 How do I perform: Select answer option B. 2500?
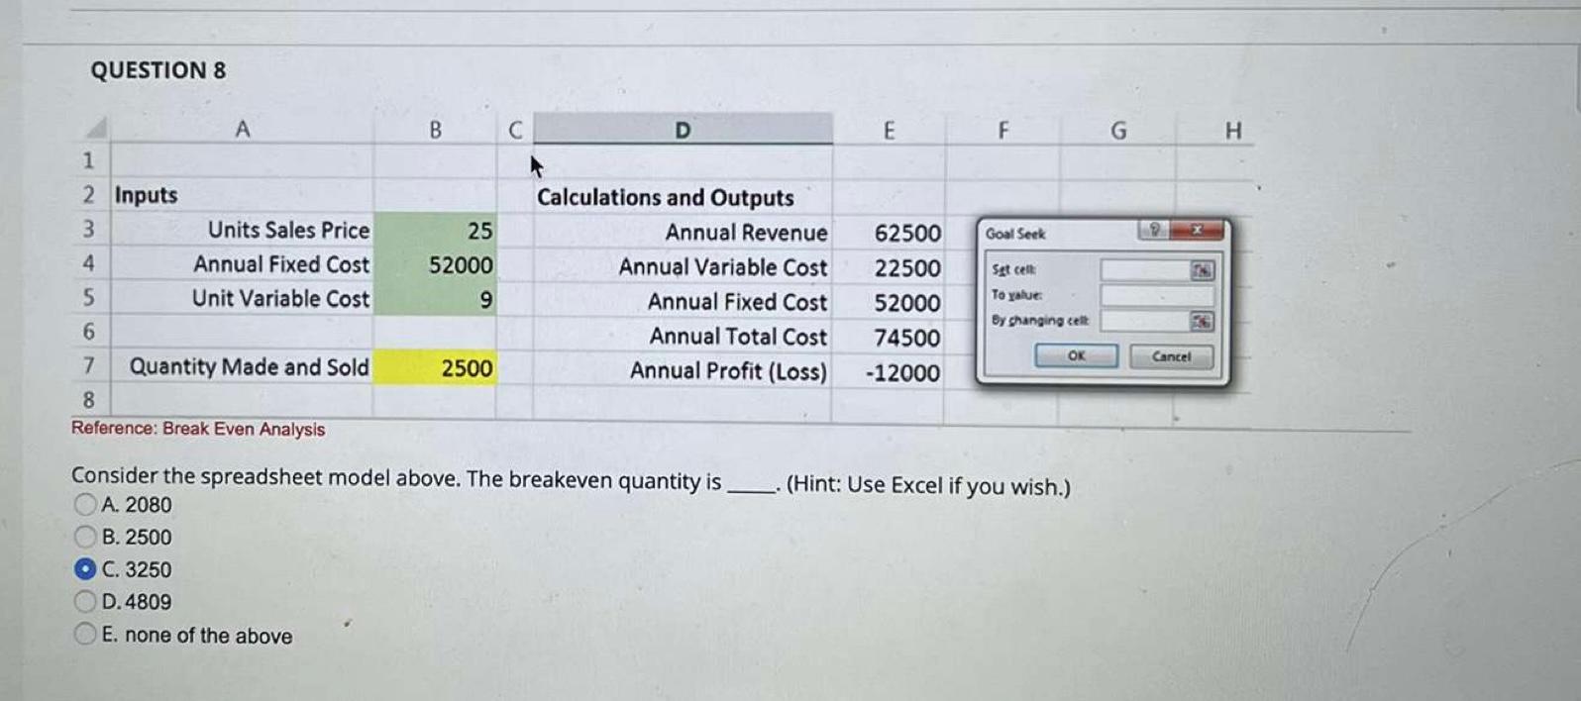point(86,538)
